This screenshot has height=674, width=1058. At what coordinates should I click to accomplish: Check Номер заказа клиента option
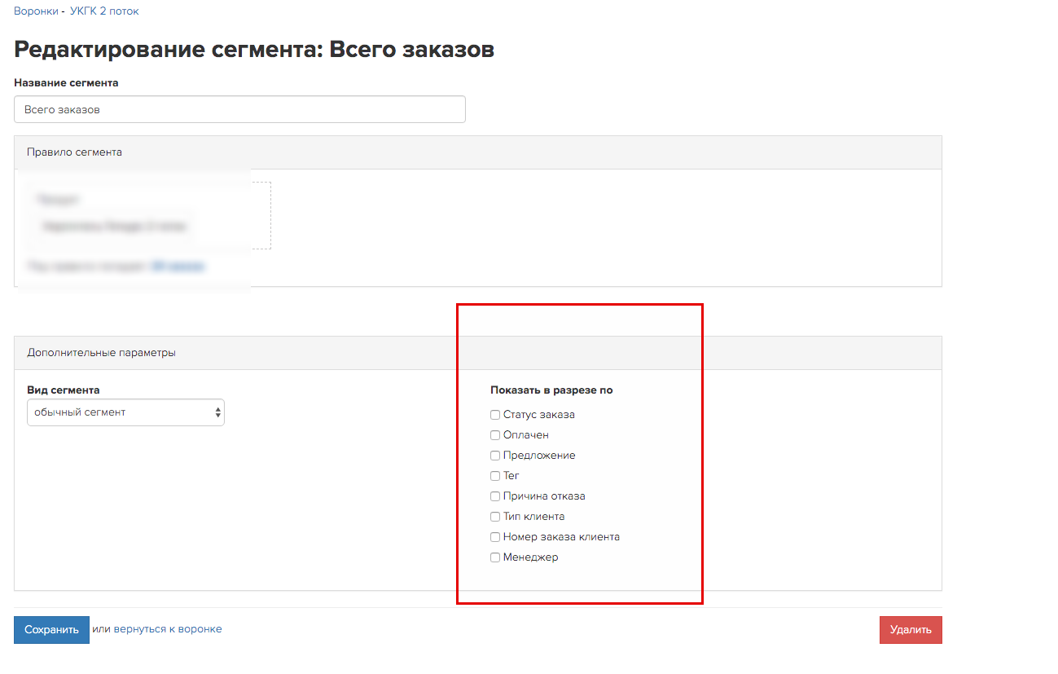pos(495,537)
